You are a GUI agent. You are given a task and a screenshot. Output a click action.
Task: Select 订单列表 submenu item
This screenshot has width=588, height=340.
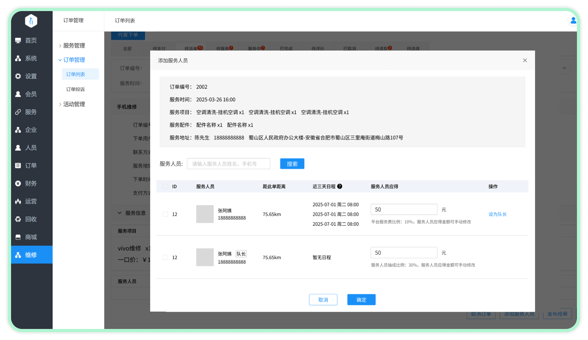[x=75, y=74]
